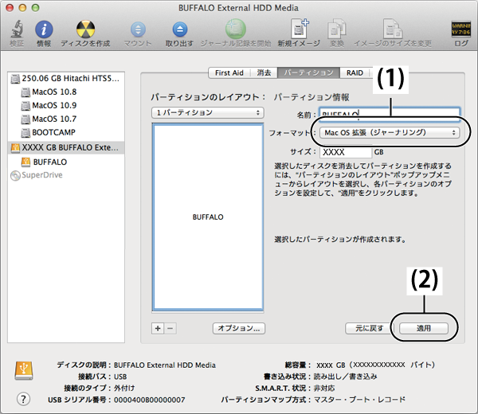Switch to the RAID tab
The width and height of the screenshot is (478, 414).
(x=355, y=72)
